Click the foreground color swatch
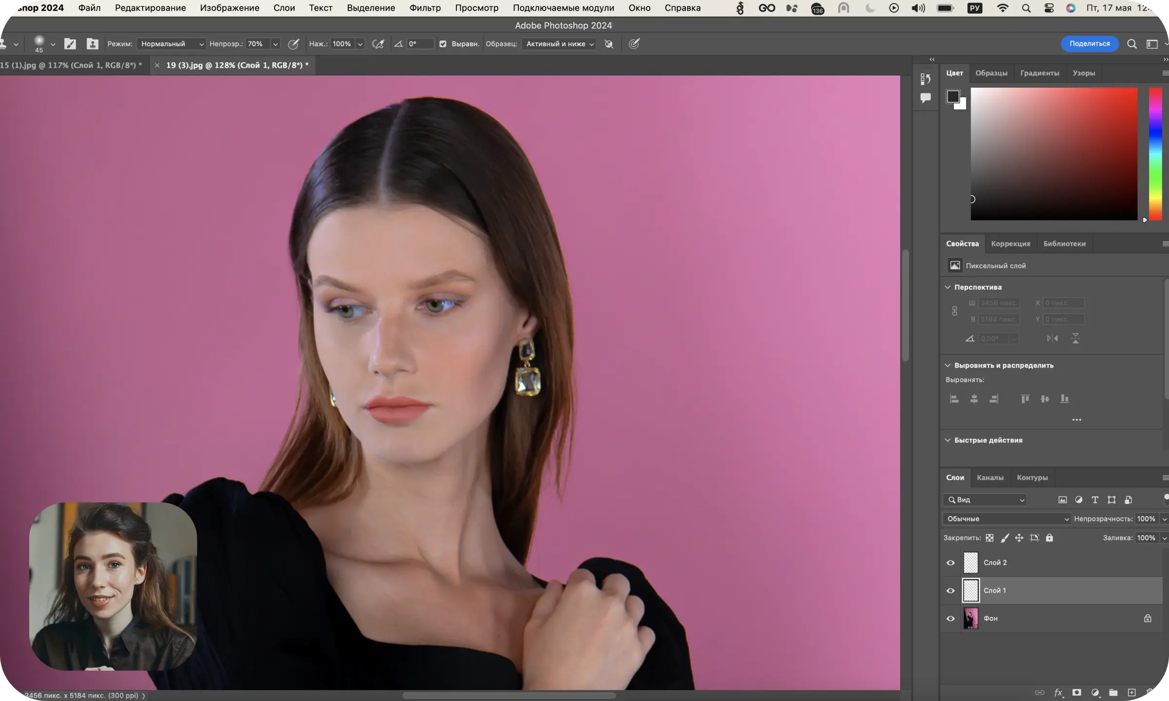The width and height of the screenshot is (1169, 701). point(953,96)
